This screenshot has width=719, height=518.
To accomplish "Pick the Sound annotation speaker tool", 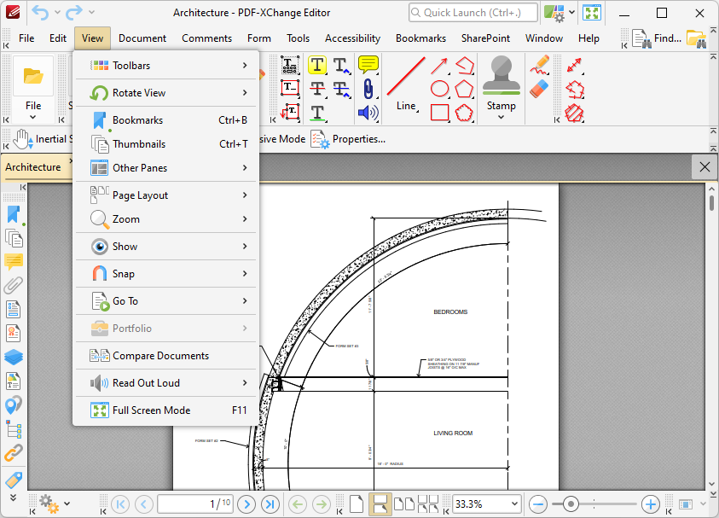I will 368,113.
